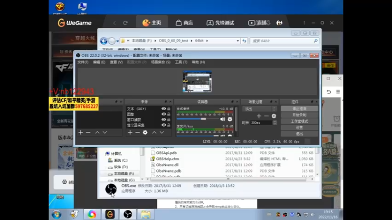
Task: Hide the 窗口捕获 source
Action: pyautogui.click(x=164, y=119)
